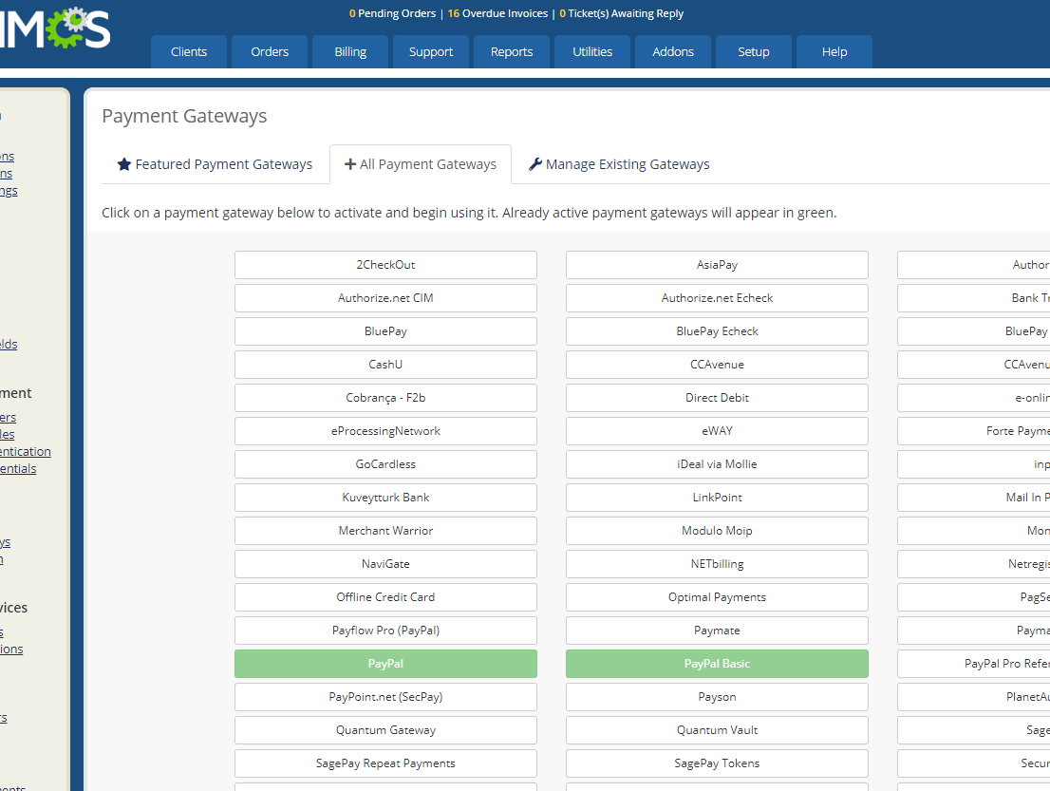
Task: Open the Reports menu
Action: coord(512,51)
